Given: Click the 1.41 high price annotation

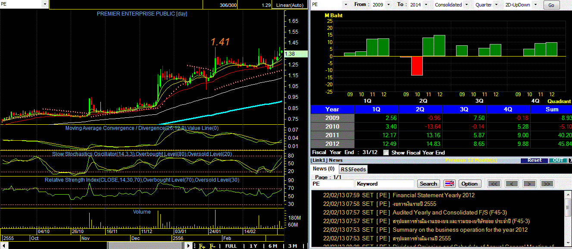Looking at the screenshot, I should 220,42.
